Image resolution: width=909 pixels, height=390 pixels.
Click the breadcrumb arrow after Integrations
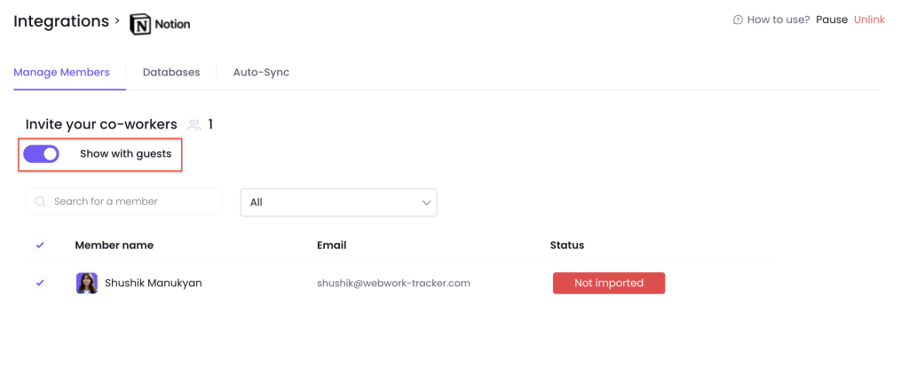coord(117,21)
